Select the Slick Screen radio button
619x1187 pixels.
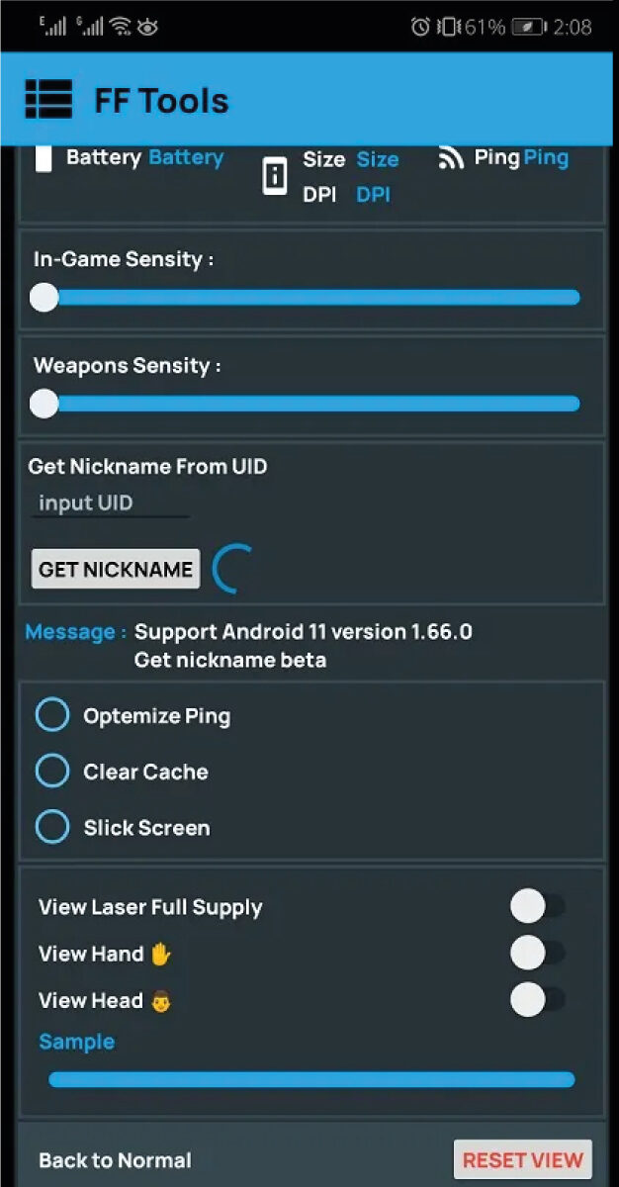tap(52, 827)
